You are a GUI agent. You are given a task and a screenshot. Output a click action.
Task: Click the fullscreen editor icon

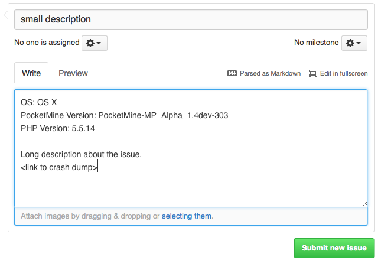[x=312, y=73]
